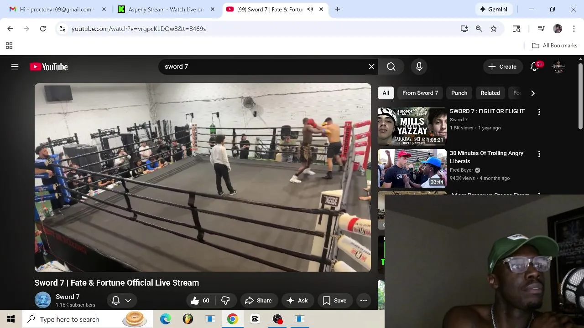Open the video title text
584x328 pixels.
point(117,283)
